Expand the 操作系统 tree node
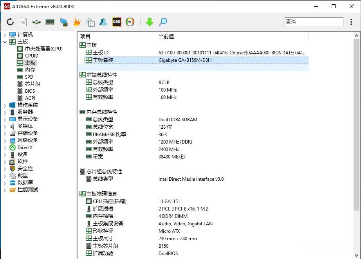This screenshot has width=361, height=259. 5,105
